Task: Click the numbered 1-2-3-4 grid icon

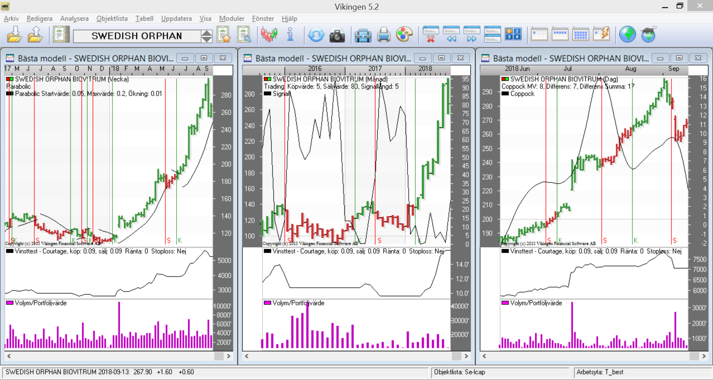Action: pyautogui.click(x=513, y=35)
